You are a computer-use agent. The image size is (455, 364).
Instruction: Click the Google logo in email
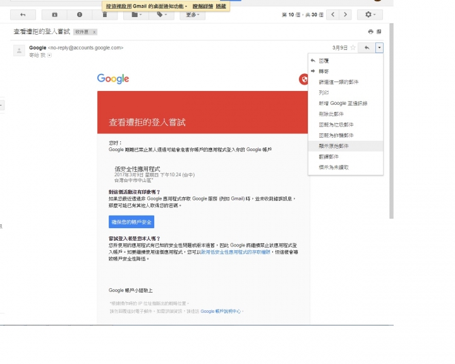click(x=113, y=78)
